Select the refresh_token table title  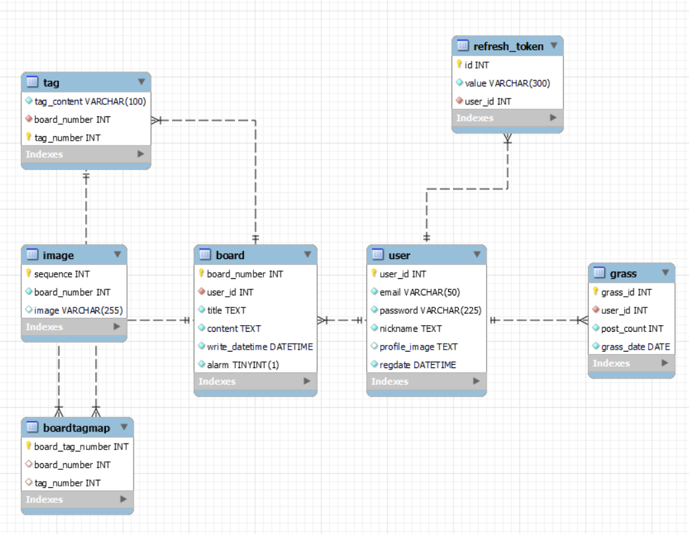point(508,46)
